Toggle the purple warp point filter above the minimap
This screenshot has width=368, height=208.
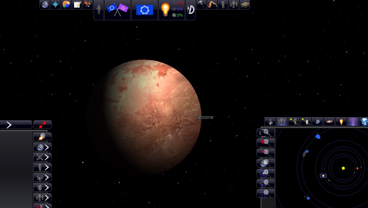click(x=353, y=122)
